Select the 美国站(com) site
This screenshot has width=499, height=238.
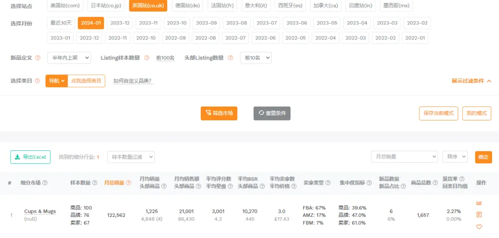[65, 6]
